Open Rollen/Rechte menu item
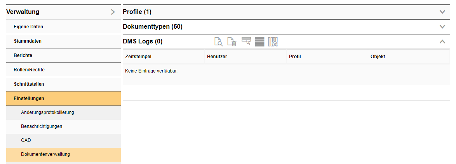456x164 pixels. [x=63, y=70]
